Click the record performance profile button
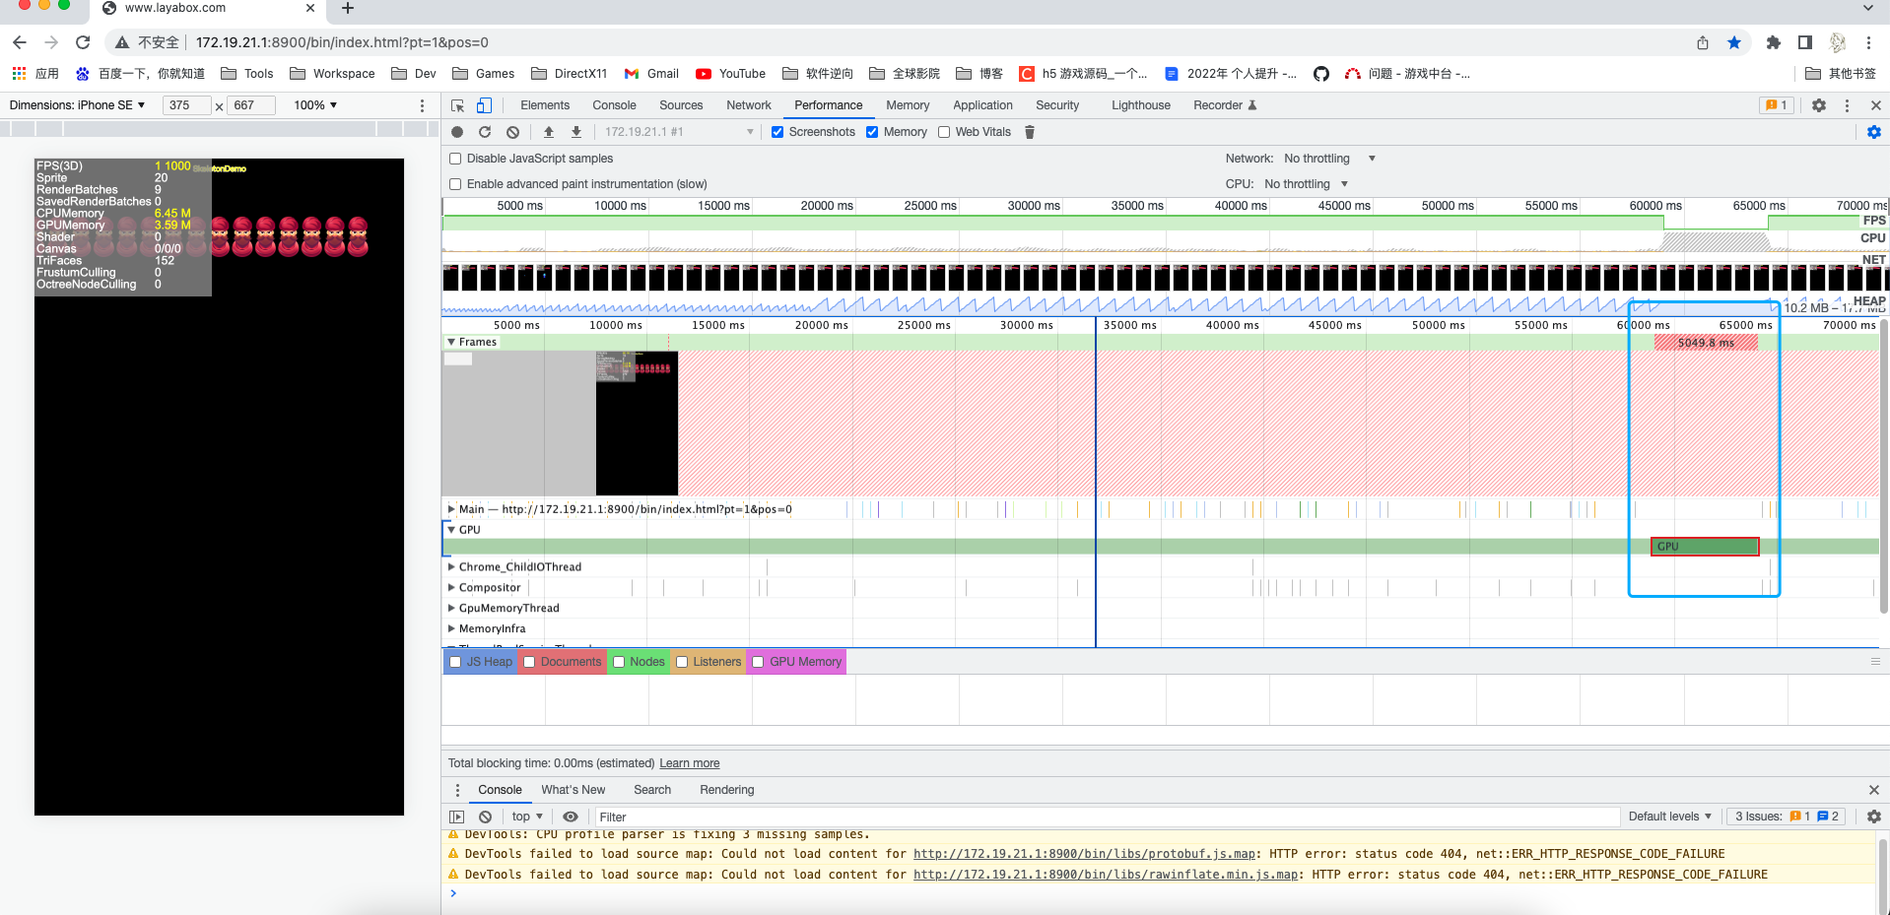 click(457, 132)
